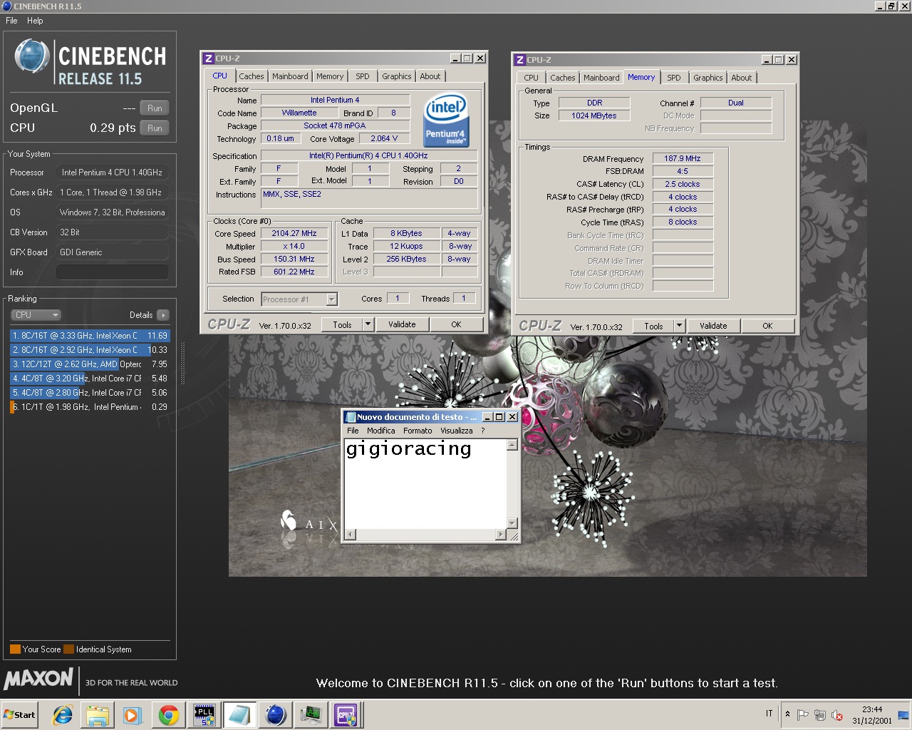Click Validate in right CPU-Z window

(x=713, y=327)
